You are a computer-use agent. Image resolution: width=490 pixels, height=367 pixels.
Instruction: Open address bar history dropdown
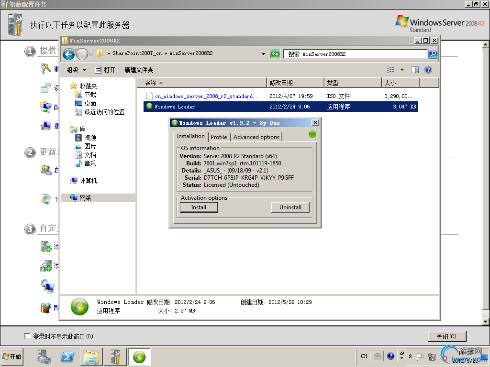tap(264, 54)
